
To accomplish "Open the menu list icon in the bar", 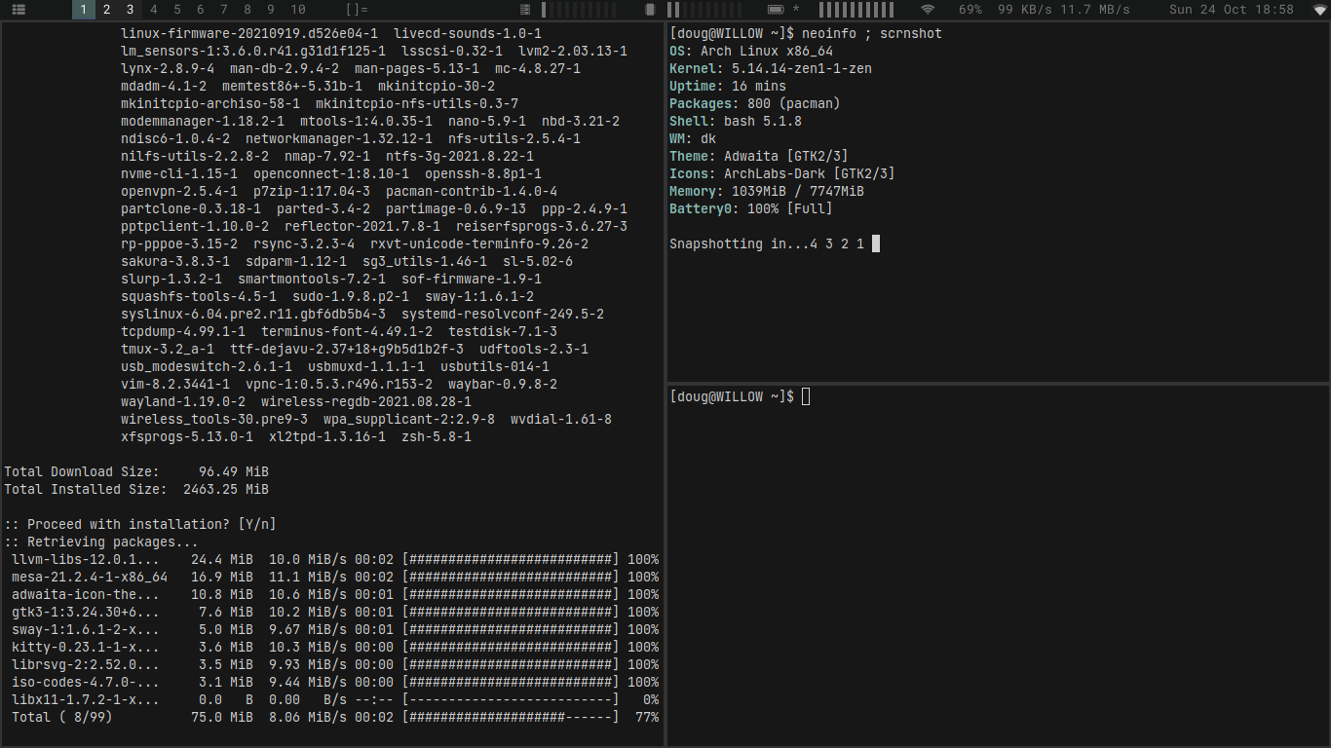I will tap(19, 10).
